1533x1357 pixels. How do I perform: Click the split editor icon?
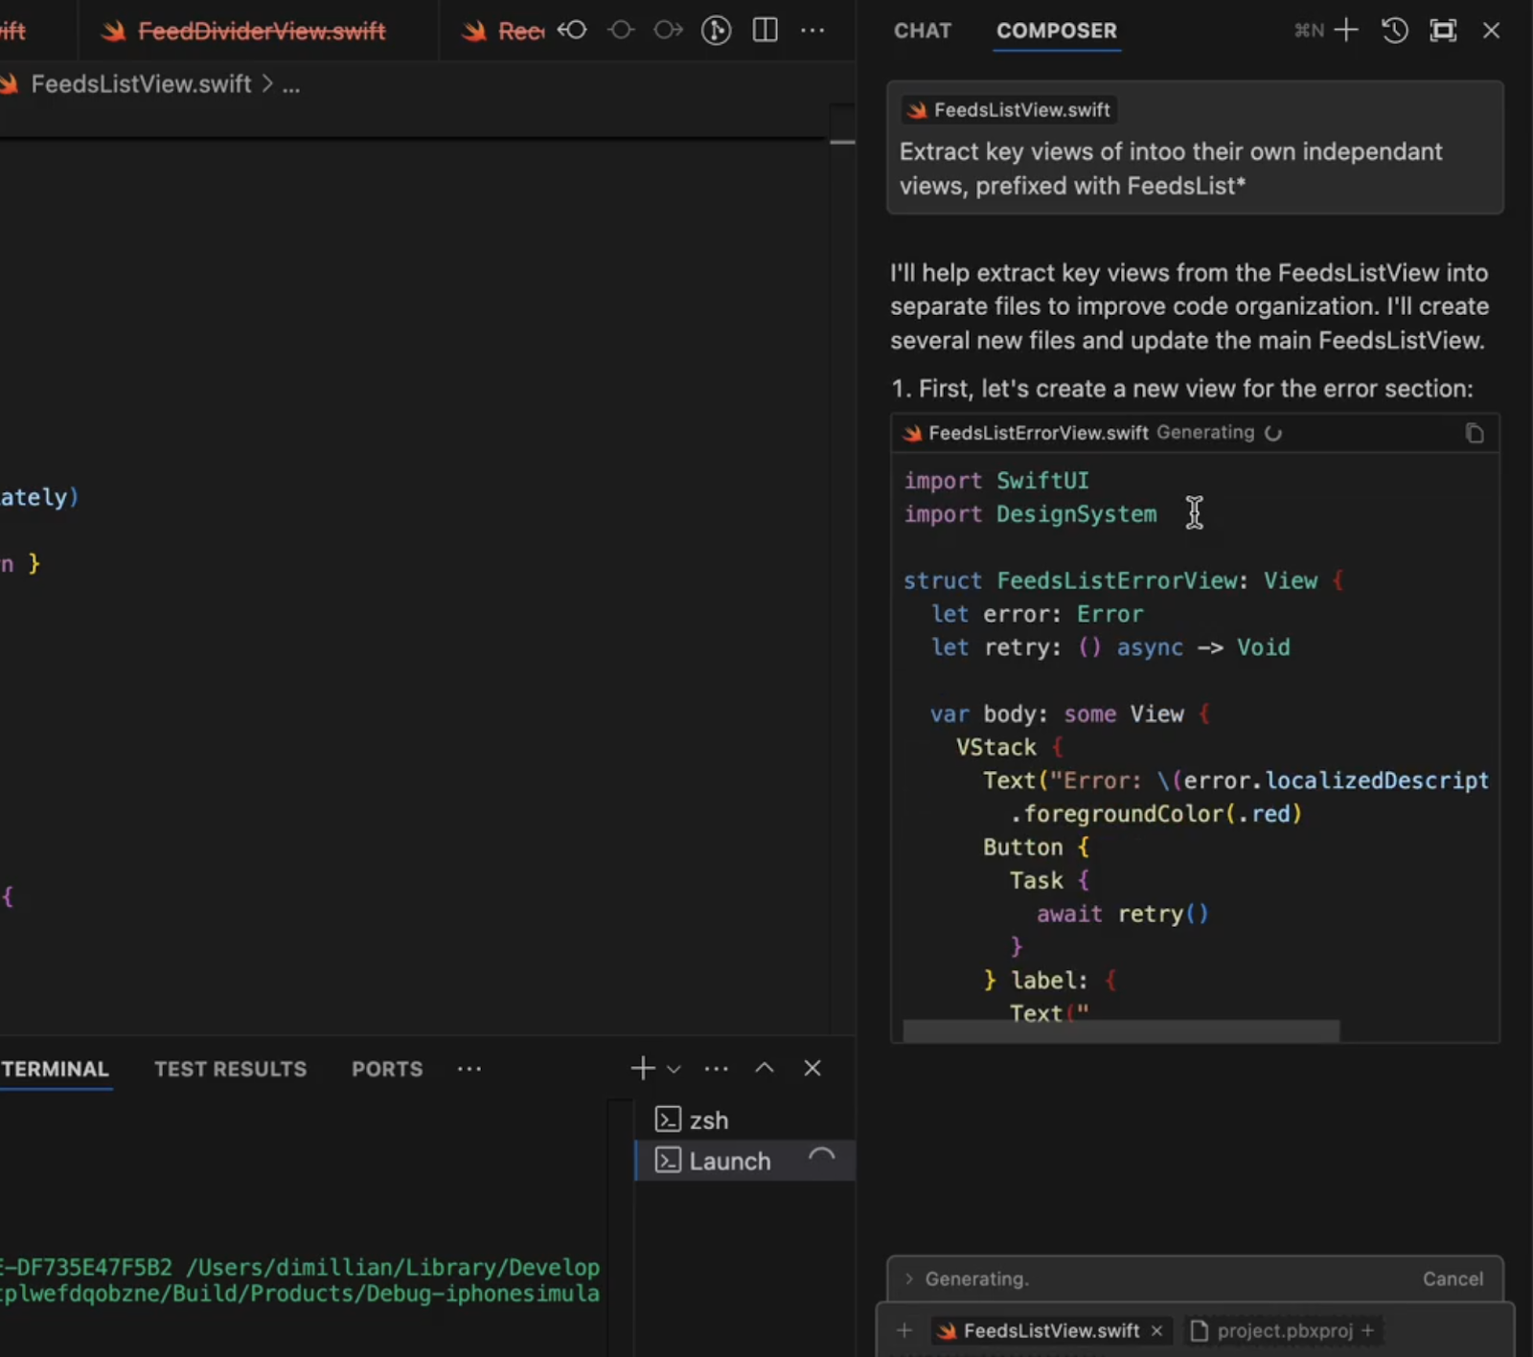[x=766, y=30]
